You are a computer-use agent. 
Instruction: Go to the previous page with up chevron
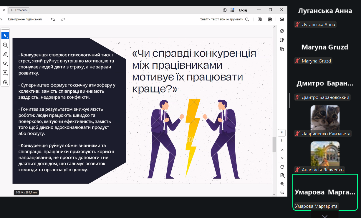click(282, 150)
